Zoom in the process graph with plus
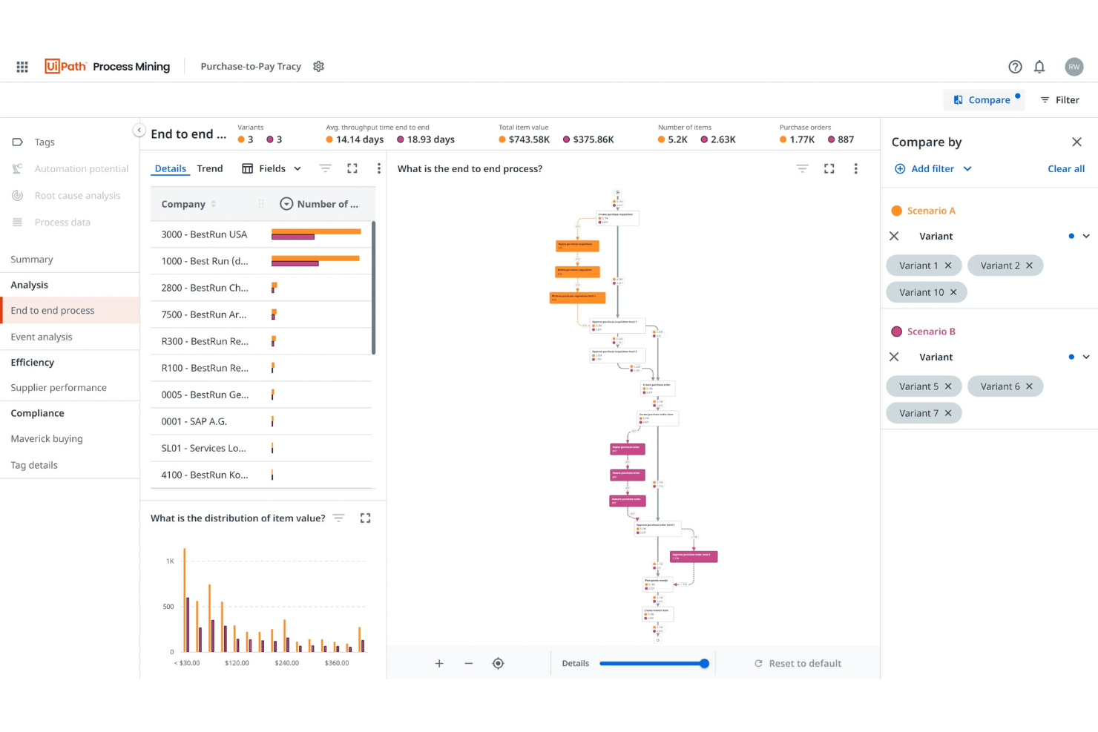Screen dimensions: 1098x732 pyautogui.click(x=439, y=663)
